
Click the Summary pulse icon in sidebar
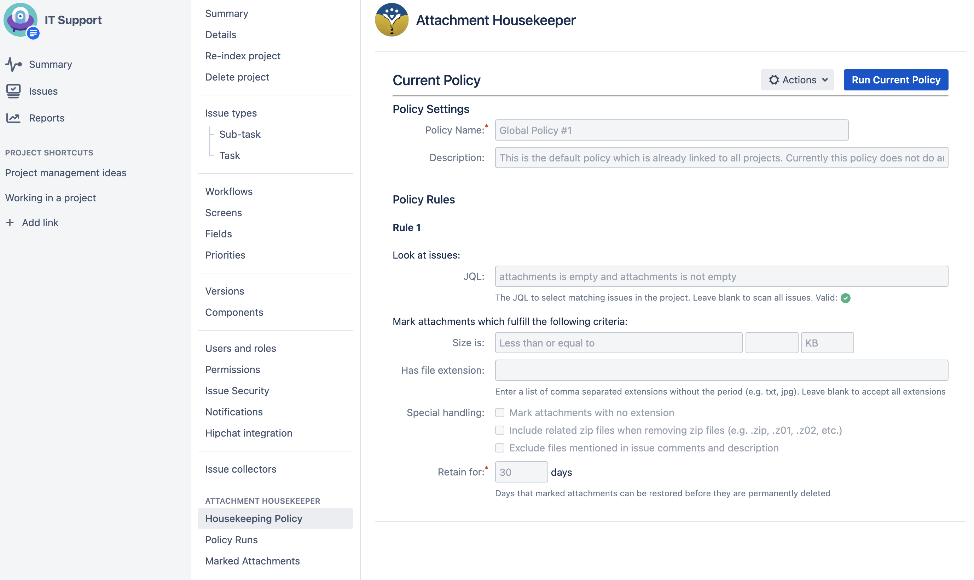[x=13, y=65]
